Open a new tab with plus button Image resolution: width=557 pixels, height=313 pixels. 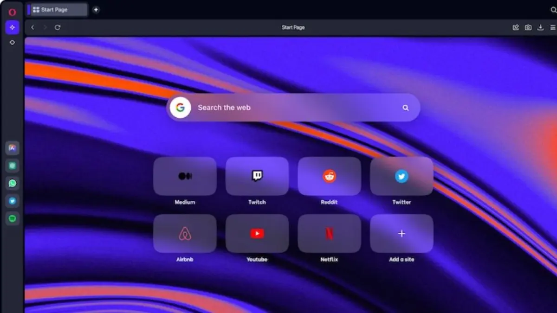tap(96, 10)
